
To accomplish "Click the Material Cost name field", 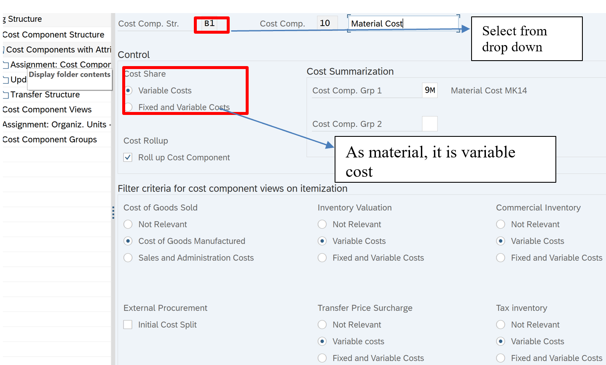I will coord(402,24).
